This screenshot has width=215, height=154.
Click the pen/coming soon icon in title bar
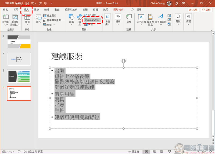pos(177,3)
